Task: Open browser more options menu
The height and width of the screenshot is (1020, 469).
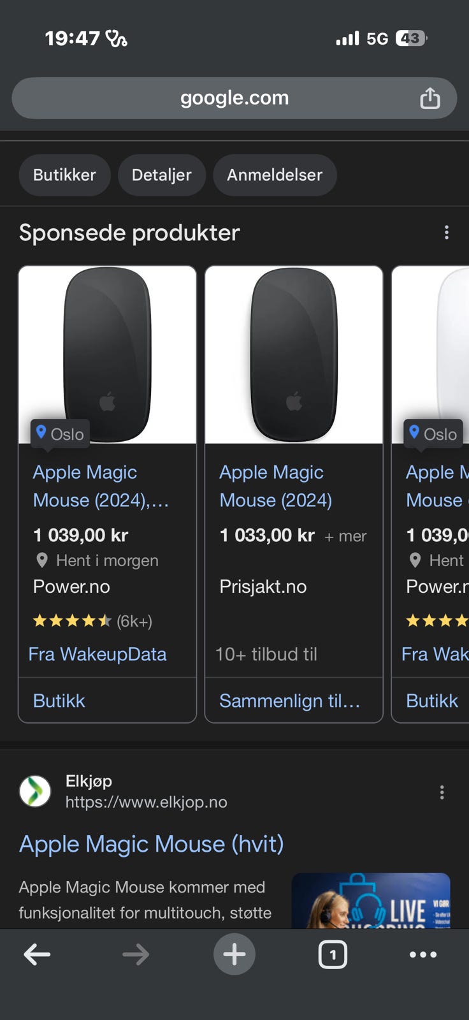Action: (423, 954)
